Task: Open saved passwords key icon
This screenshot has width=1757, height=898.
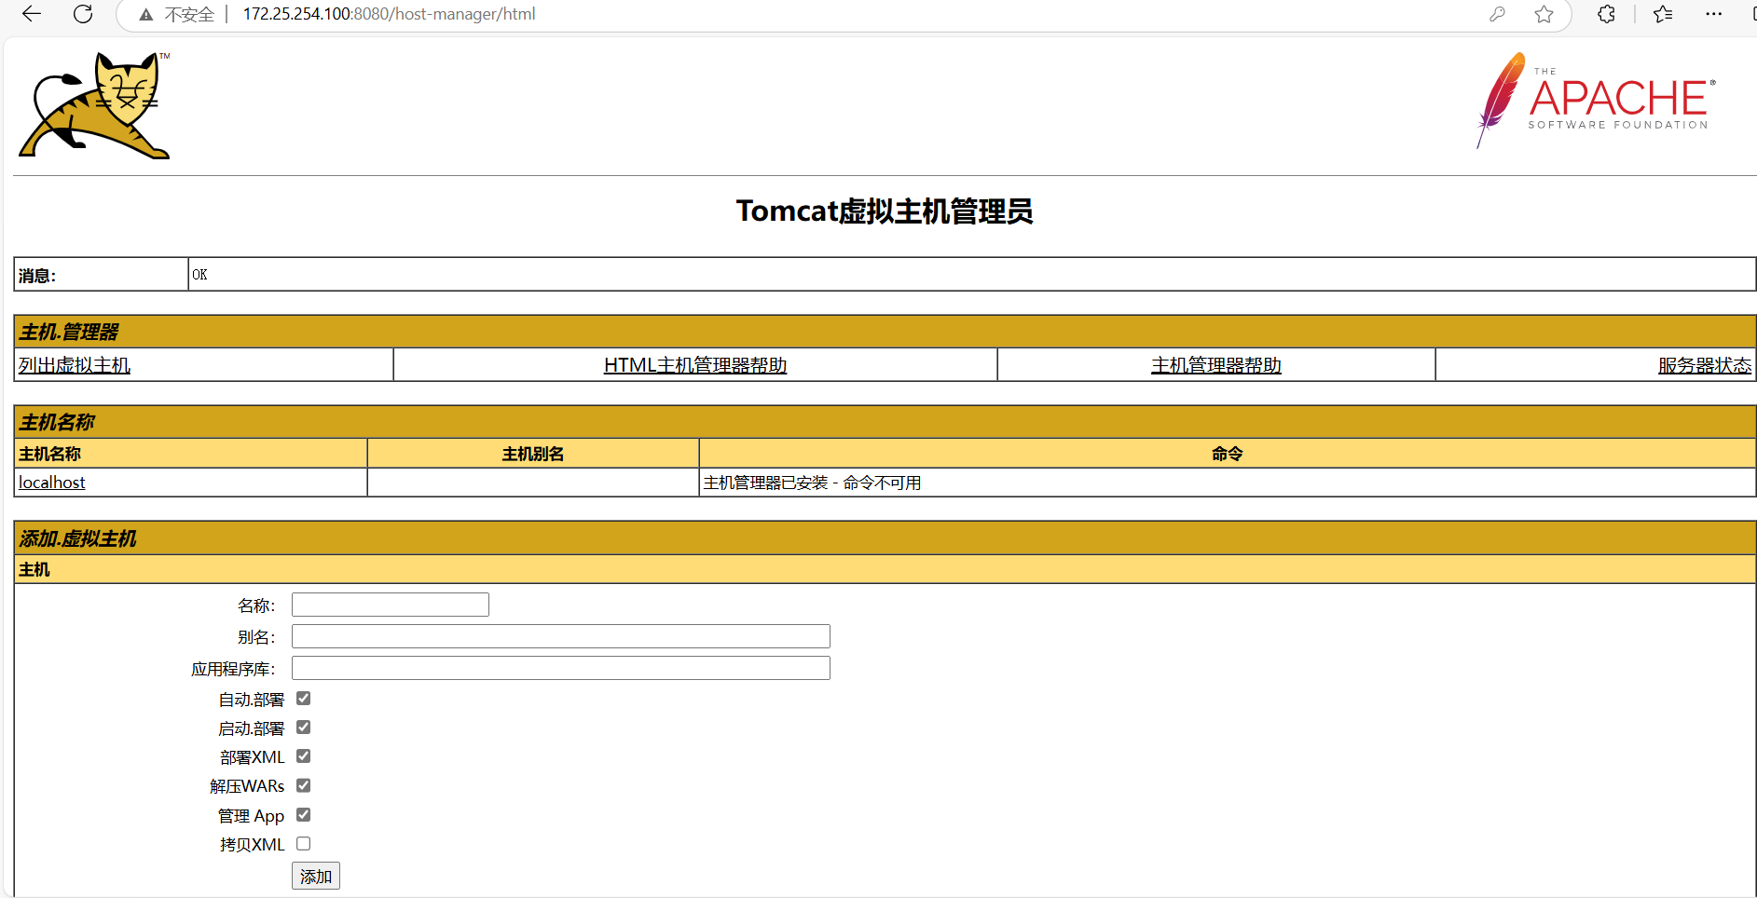Action: pyautogui.click(x=1497, y=14)
